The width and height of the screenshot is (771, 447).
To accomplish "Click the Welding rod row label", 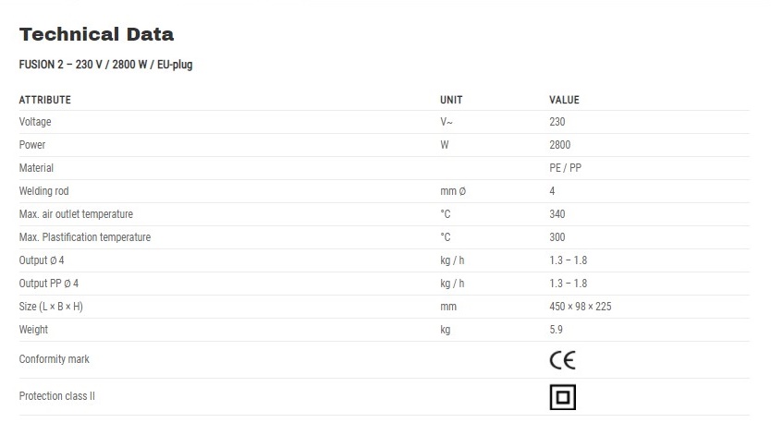I will click(43, 191).
